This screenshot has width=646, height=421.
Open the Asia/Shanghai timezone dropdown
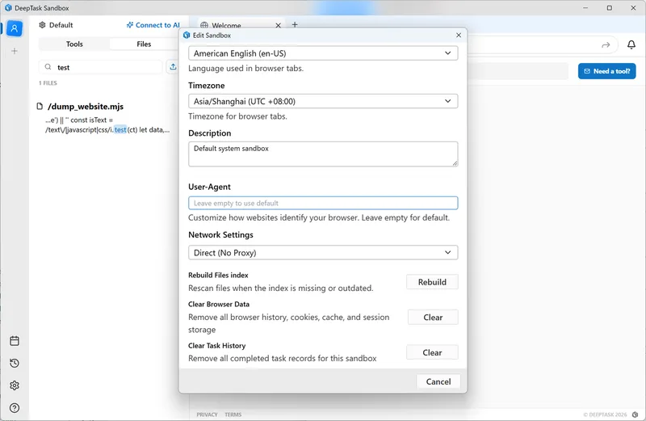322,102
